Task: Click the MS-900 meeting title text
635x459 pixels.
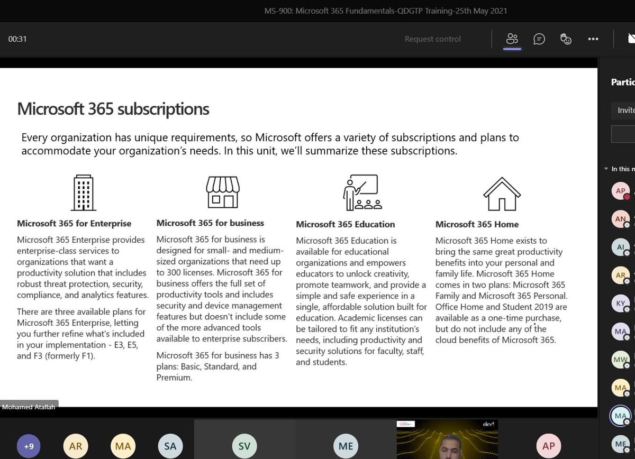Action: [386, 11]
